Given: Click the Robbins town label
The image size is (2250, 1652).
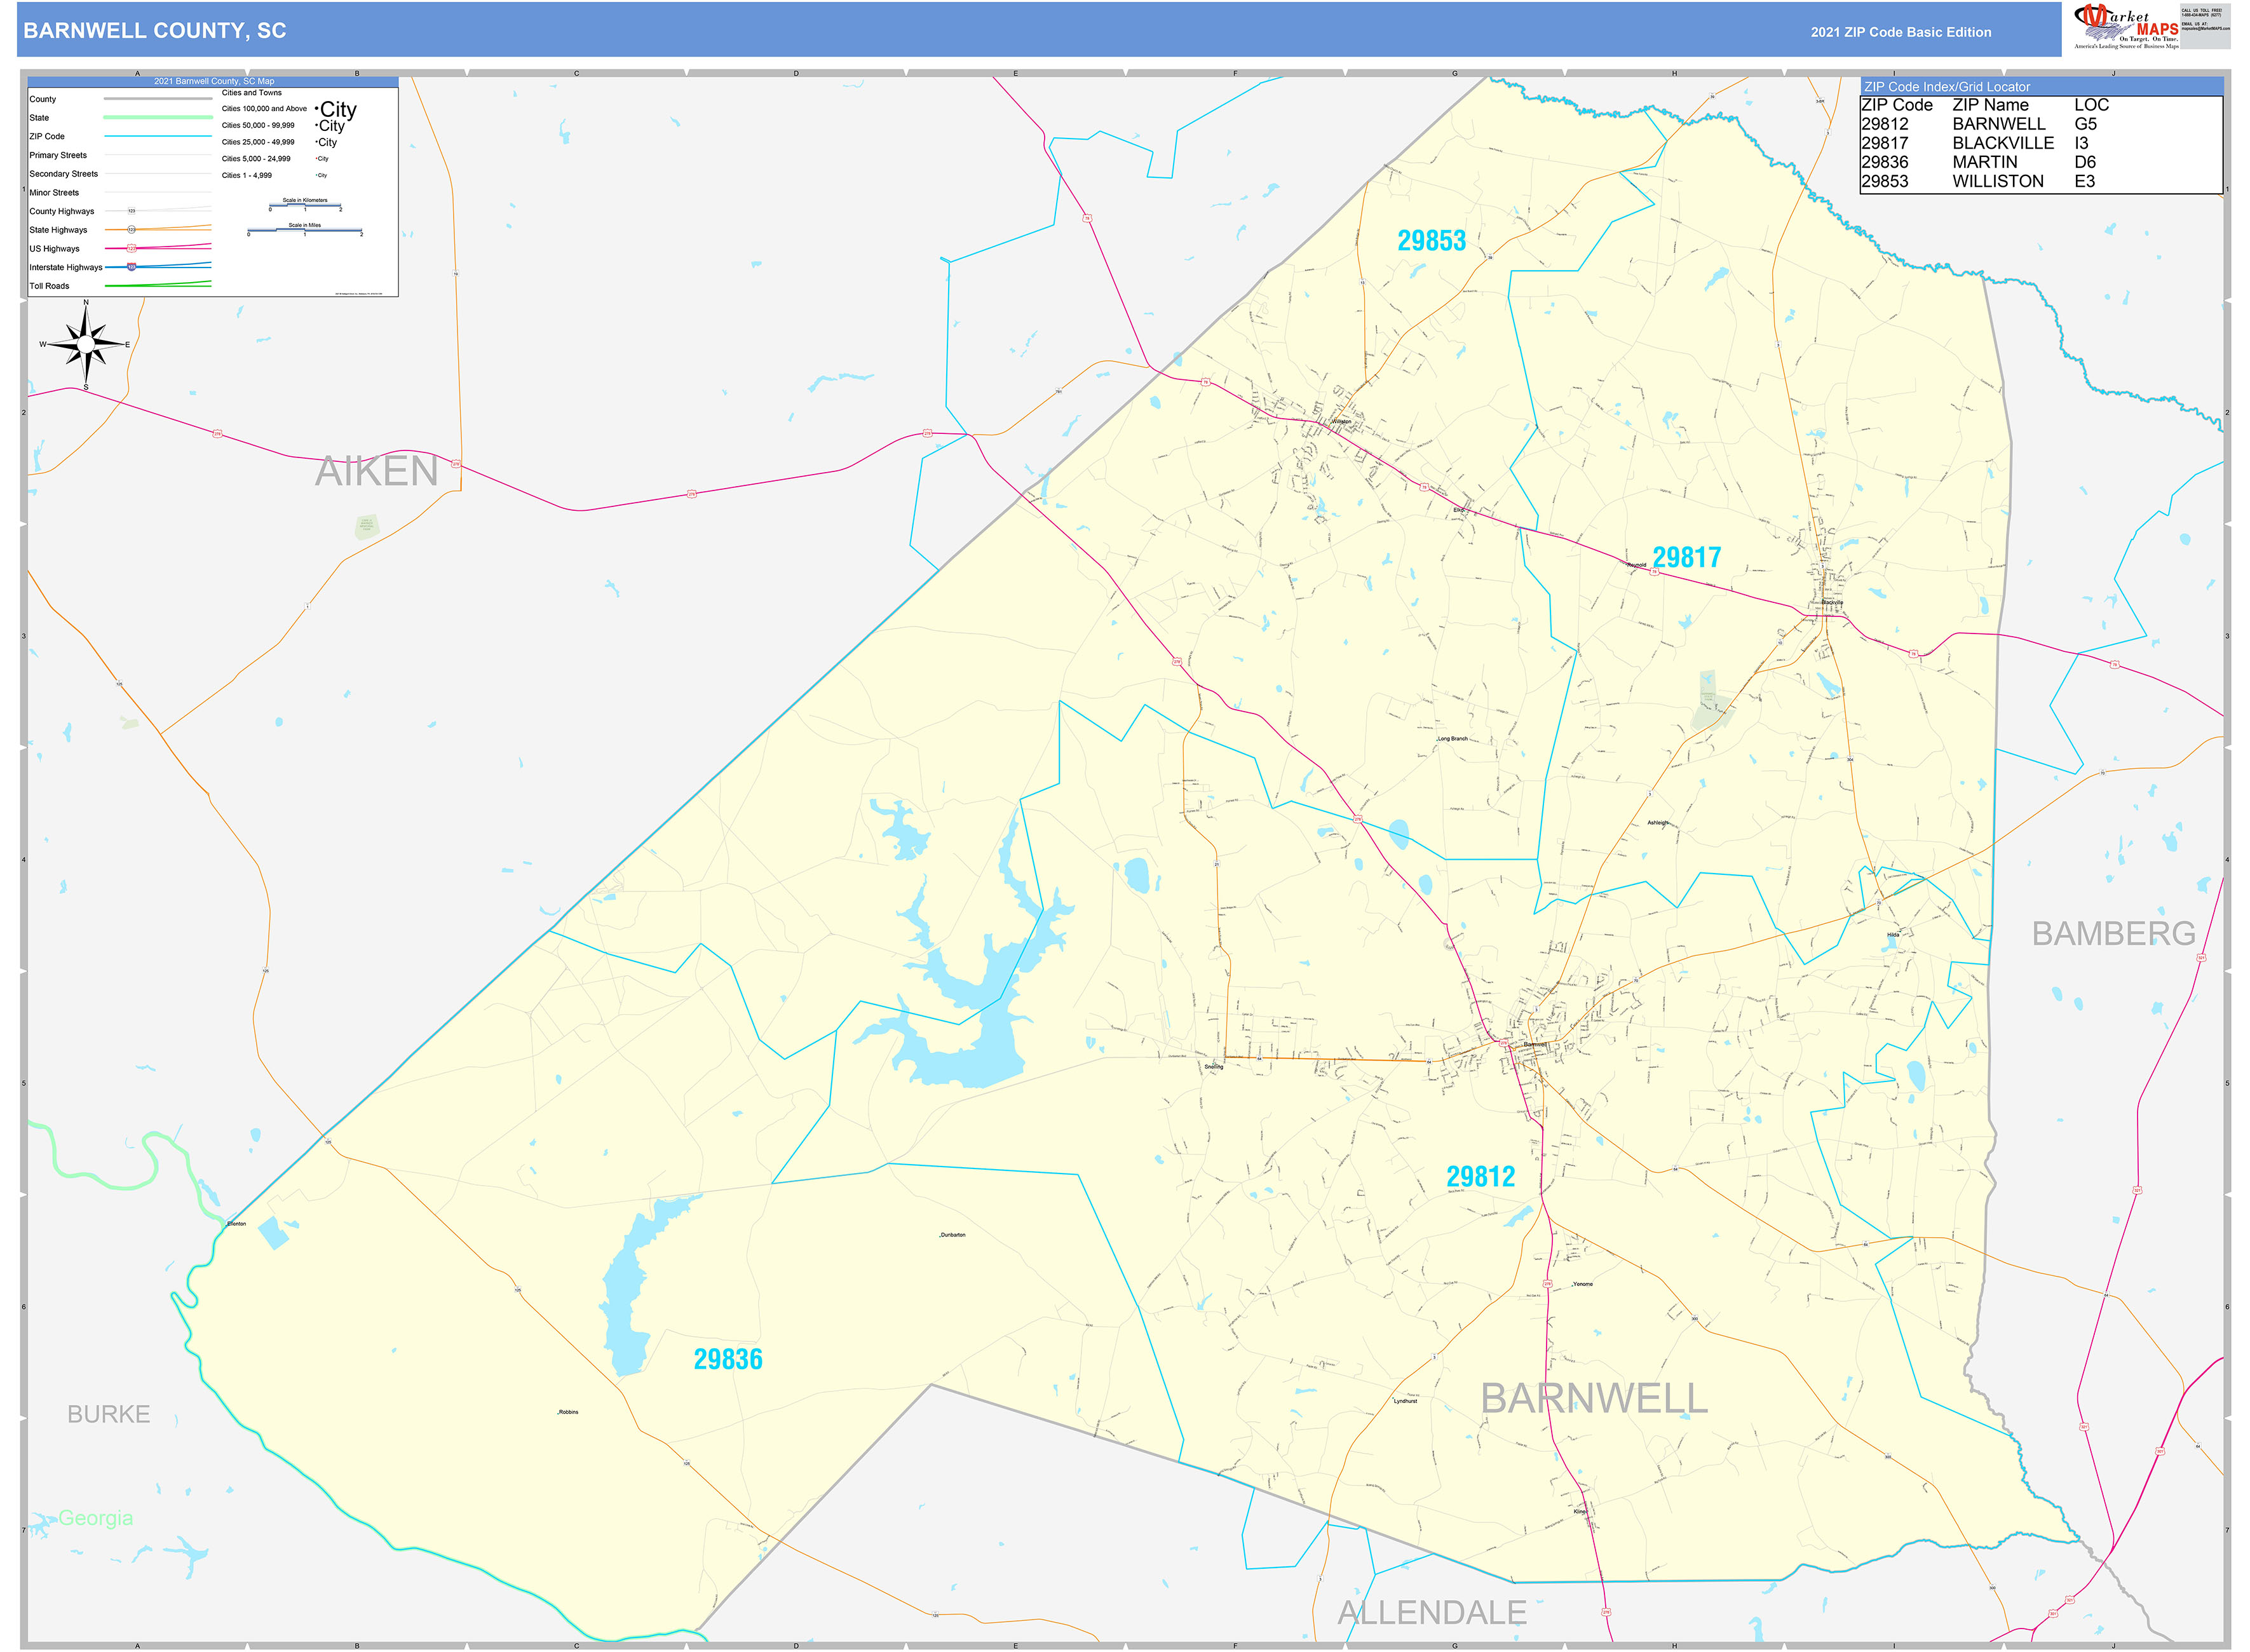Looking at the screenshot, I should 568,1412.
